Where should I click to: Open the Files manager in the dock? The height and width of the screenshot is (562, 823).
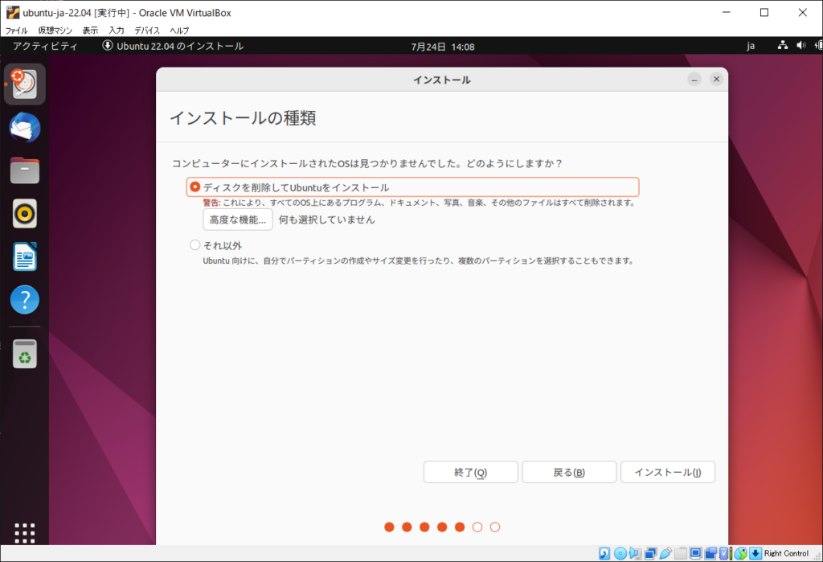(25, 170)
